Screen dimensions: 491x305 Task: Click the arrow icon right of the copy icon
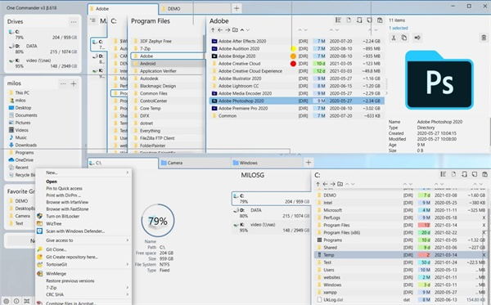pos(417,38)
